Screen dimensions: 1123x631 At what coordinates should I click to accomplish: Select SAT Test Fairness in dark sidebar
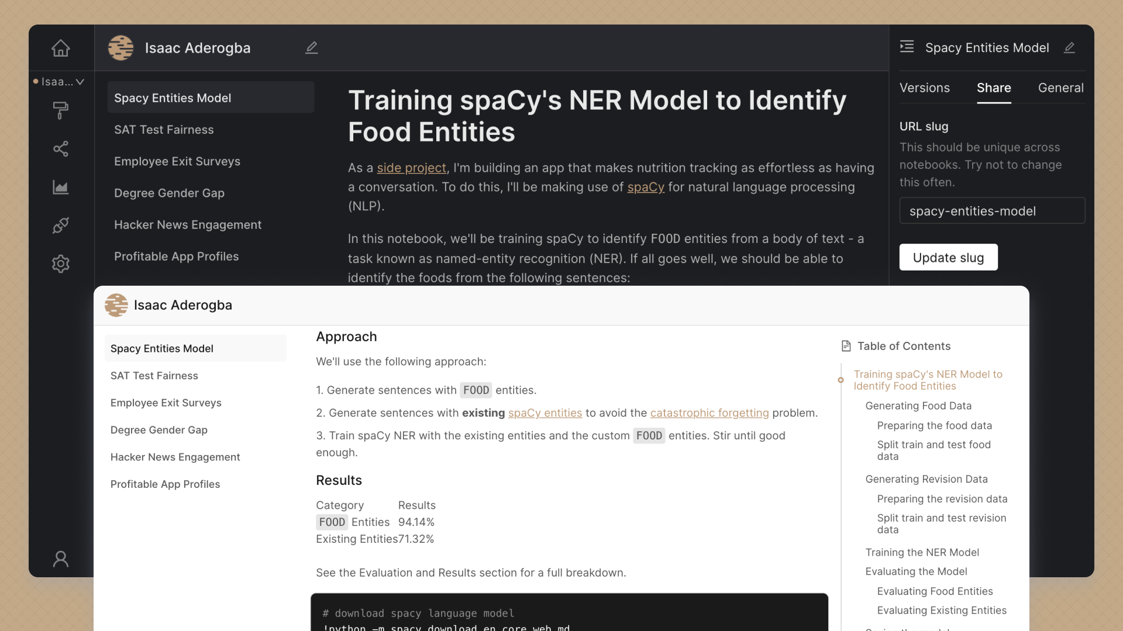pyautogui.click(x=164, y=130)
